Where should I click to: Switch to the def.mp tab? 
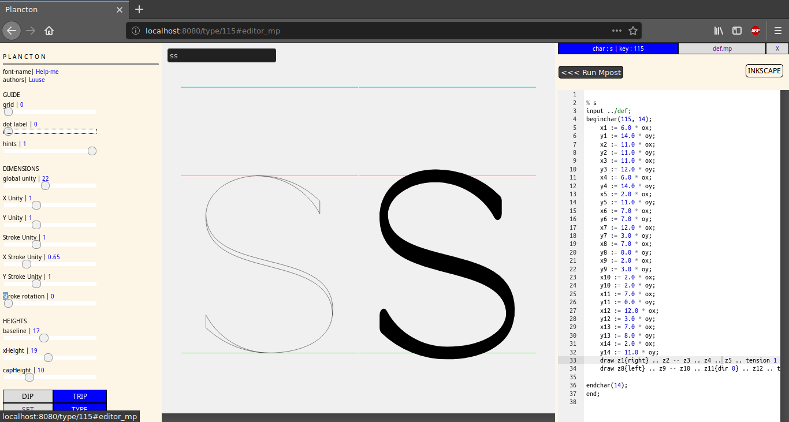pyautogui.click(x=722, y=48)
